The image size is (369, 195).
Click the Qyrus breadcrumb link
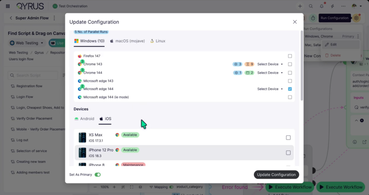pos(39,52)
